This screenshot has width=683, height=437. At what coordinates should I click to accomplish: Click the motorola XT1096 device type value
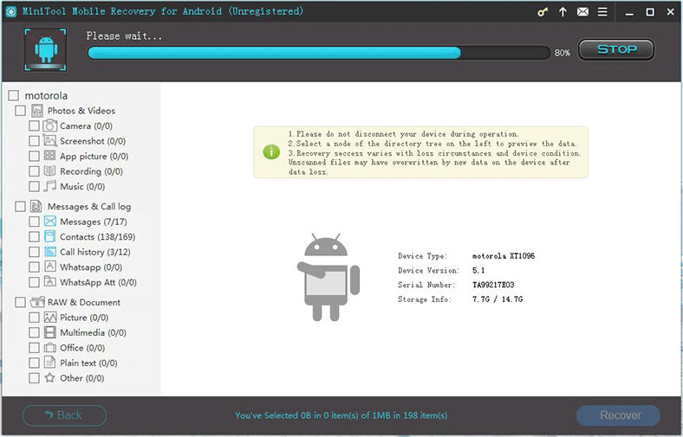pyautogui.click(x=504, y=255)
